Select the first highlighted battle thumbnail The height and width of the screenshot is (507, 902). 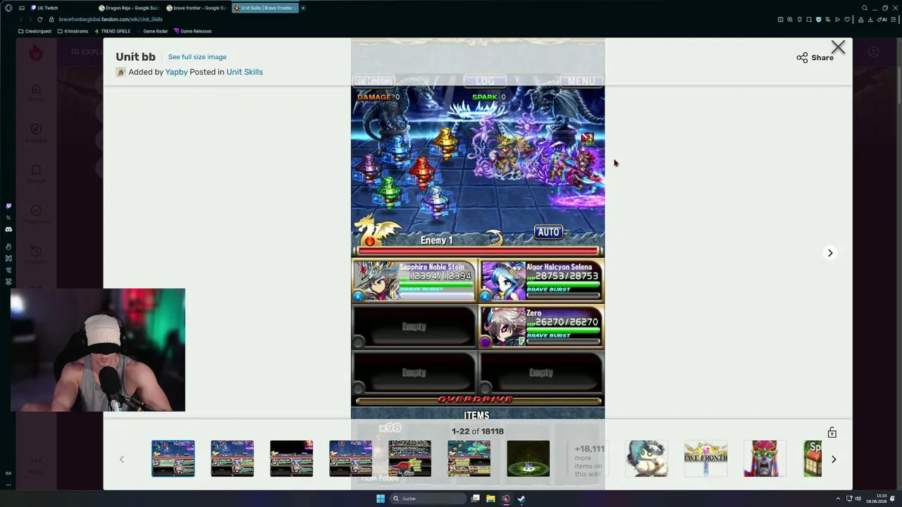[173, 458]
